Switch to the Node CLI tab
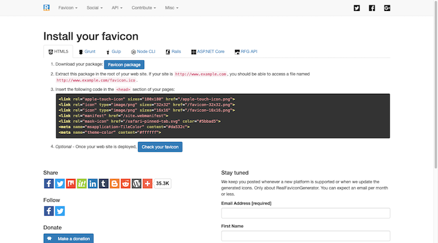This screenshot has width=438, height=243. click(x=143, y=52)
